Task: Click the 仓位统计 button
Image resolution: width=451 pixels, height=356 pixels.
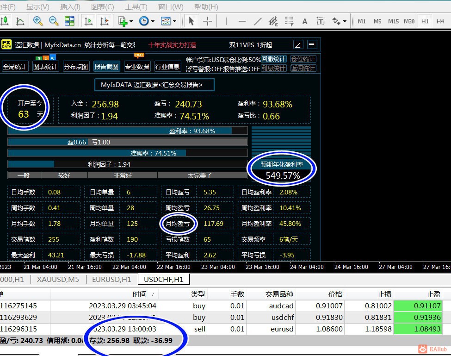Action: 303,59
